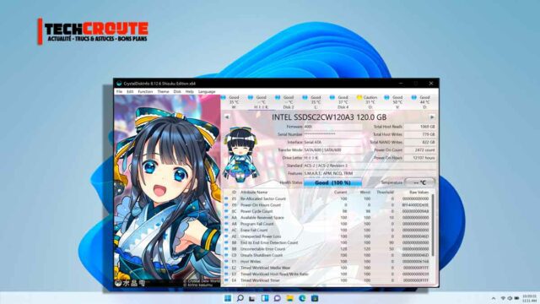Open Microsoft Edge from the taskbar
The width and height of the screenshot is (540, 304).
[302, 298]
